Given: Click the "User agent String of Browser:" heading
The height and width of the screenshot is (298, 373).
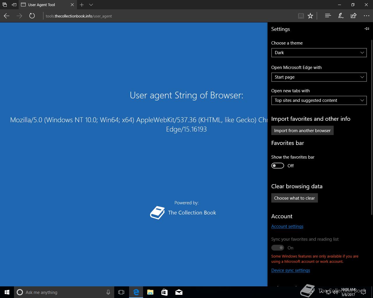Looking at the screenshot, I should [x=186, y=95].
